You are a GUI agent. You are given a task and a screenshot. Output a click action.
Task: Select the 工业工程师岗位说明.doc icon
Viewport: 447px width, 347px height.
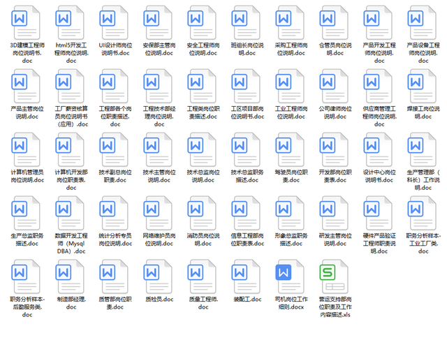289,86
